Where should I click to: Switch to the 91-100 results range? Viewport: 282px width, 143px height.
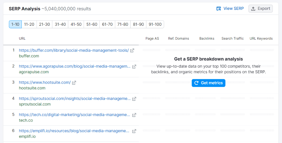click(155, 24)
